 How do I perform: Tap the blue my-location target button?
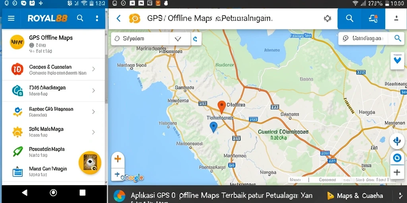click(397, 158)
